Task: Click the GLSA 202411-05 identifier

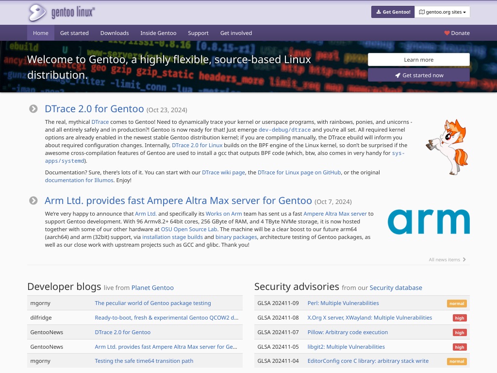Action: pos(278,347)
